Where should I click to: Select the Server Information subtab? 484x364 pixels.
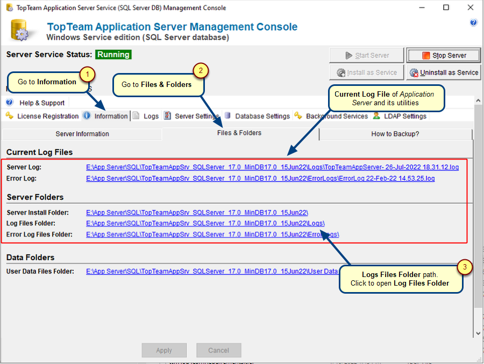click(82, 134)
